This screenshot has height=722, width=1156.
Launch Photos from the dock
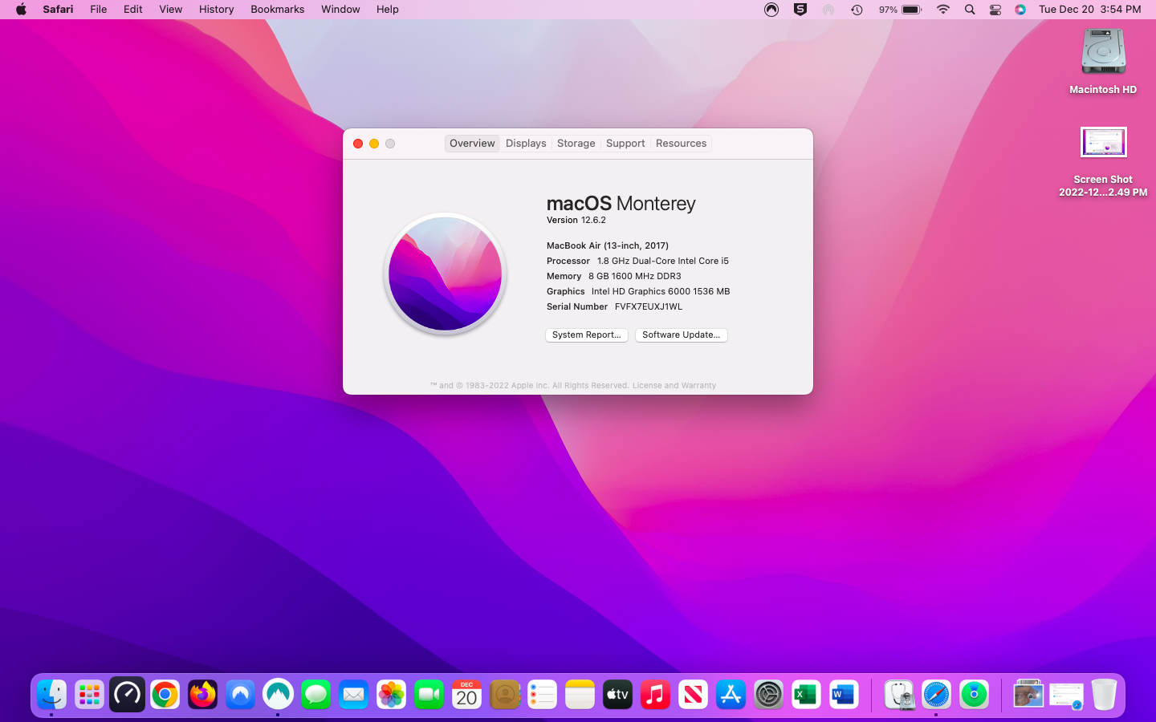pos(391,695)
